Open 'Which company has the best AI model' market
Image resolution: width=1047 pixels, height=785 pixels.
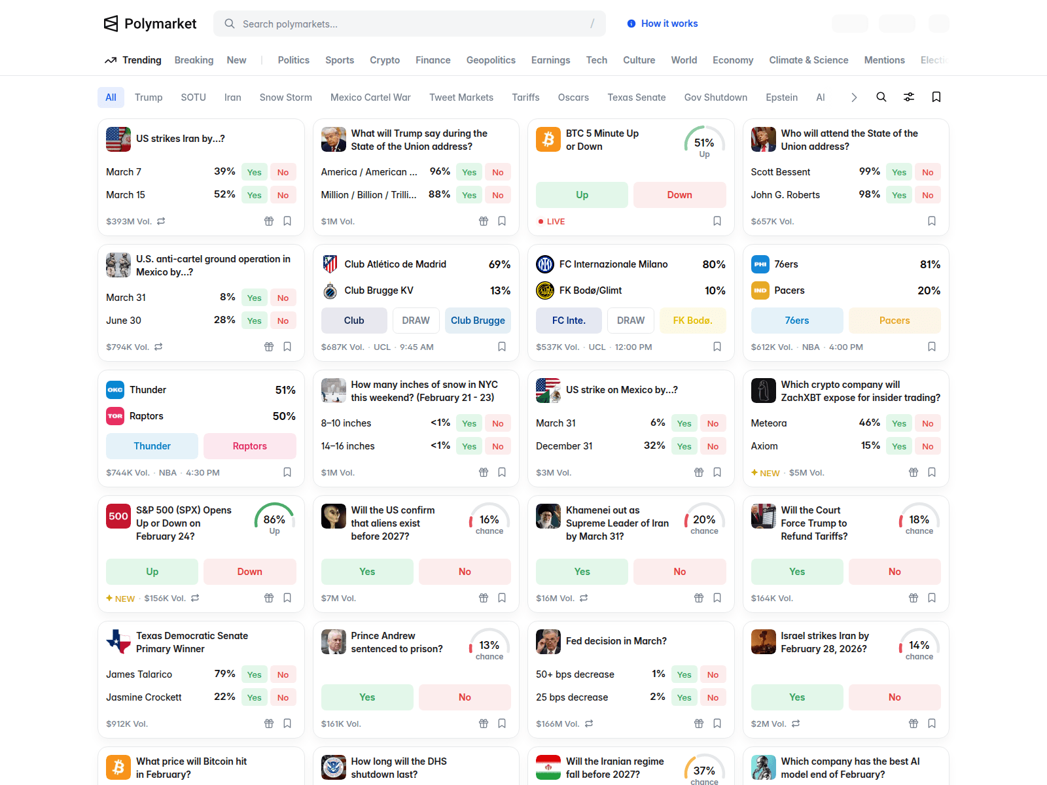point(850,767)
